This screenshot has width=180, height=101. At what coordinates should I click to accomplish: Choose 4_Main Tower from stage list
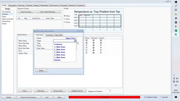pos(60,55)
